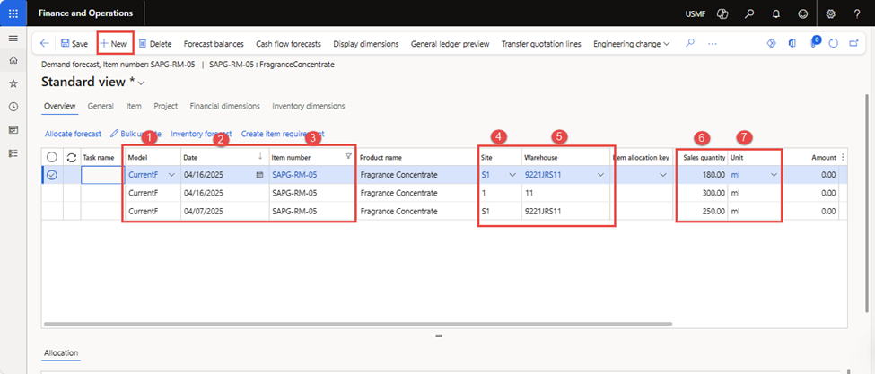Open Recent clock icon in the sidebar
875x374 pixels.
point(13,107)
